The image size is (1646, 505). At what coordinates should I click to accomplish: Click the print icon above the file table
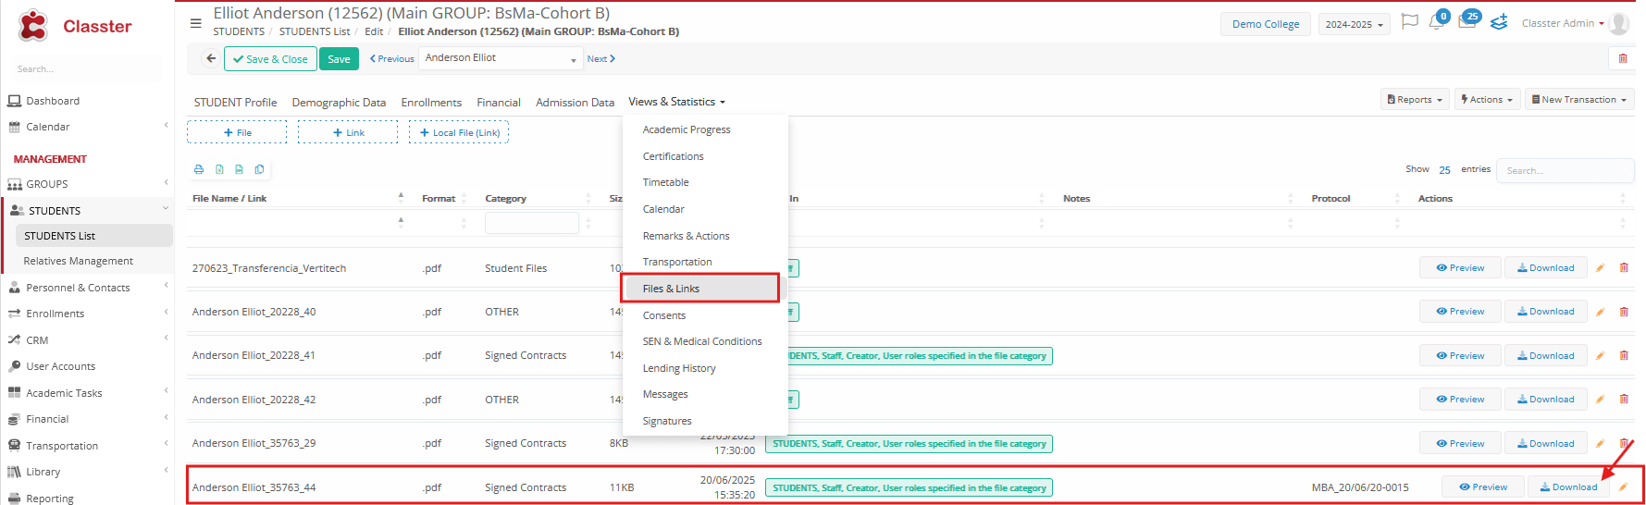[198, 169]
